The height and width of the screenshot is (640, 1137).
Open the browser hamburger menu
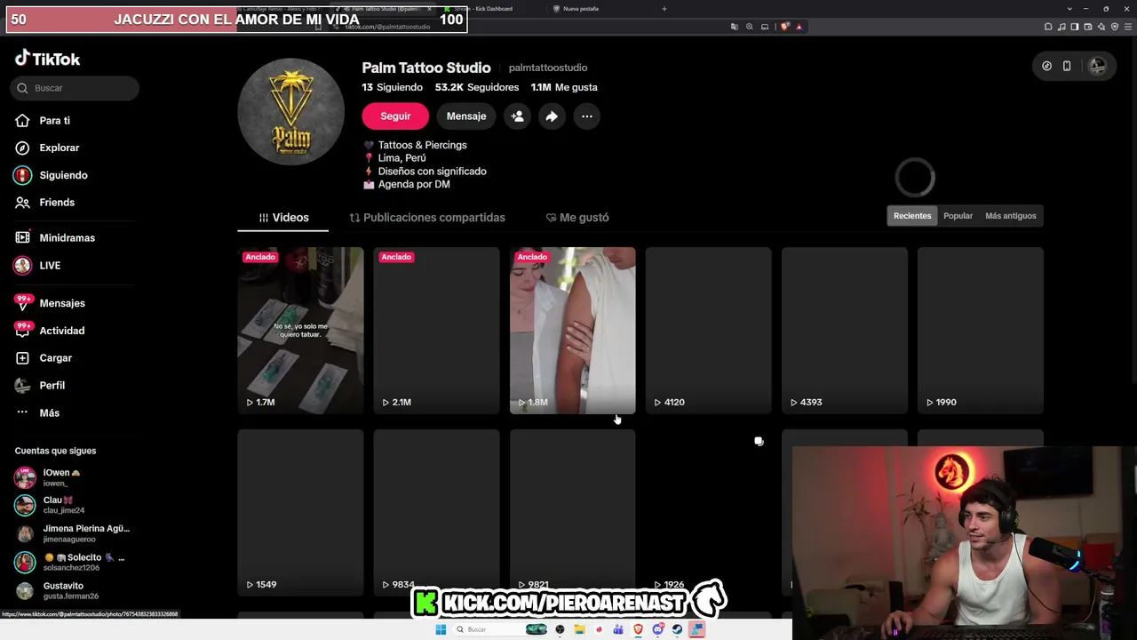[1127, 27]
